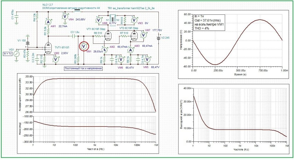Viewport: 294px width, 160px height.
Task: Click the 'In = 1v' label box
Action: [x=7, y=54]
